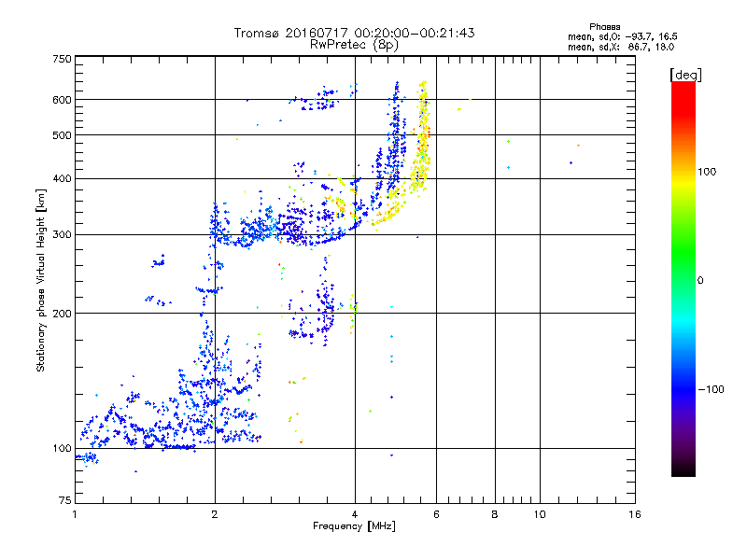
Task: Click the x-axis tick label '10'
Action: point(540,514)
